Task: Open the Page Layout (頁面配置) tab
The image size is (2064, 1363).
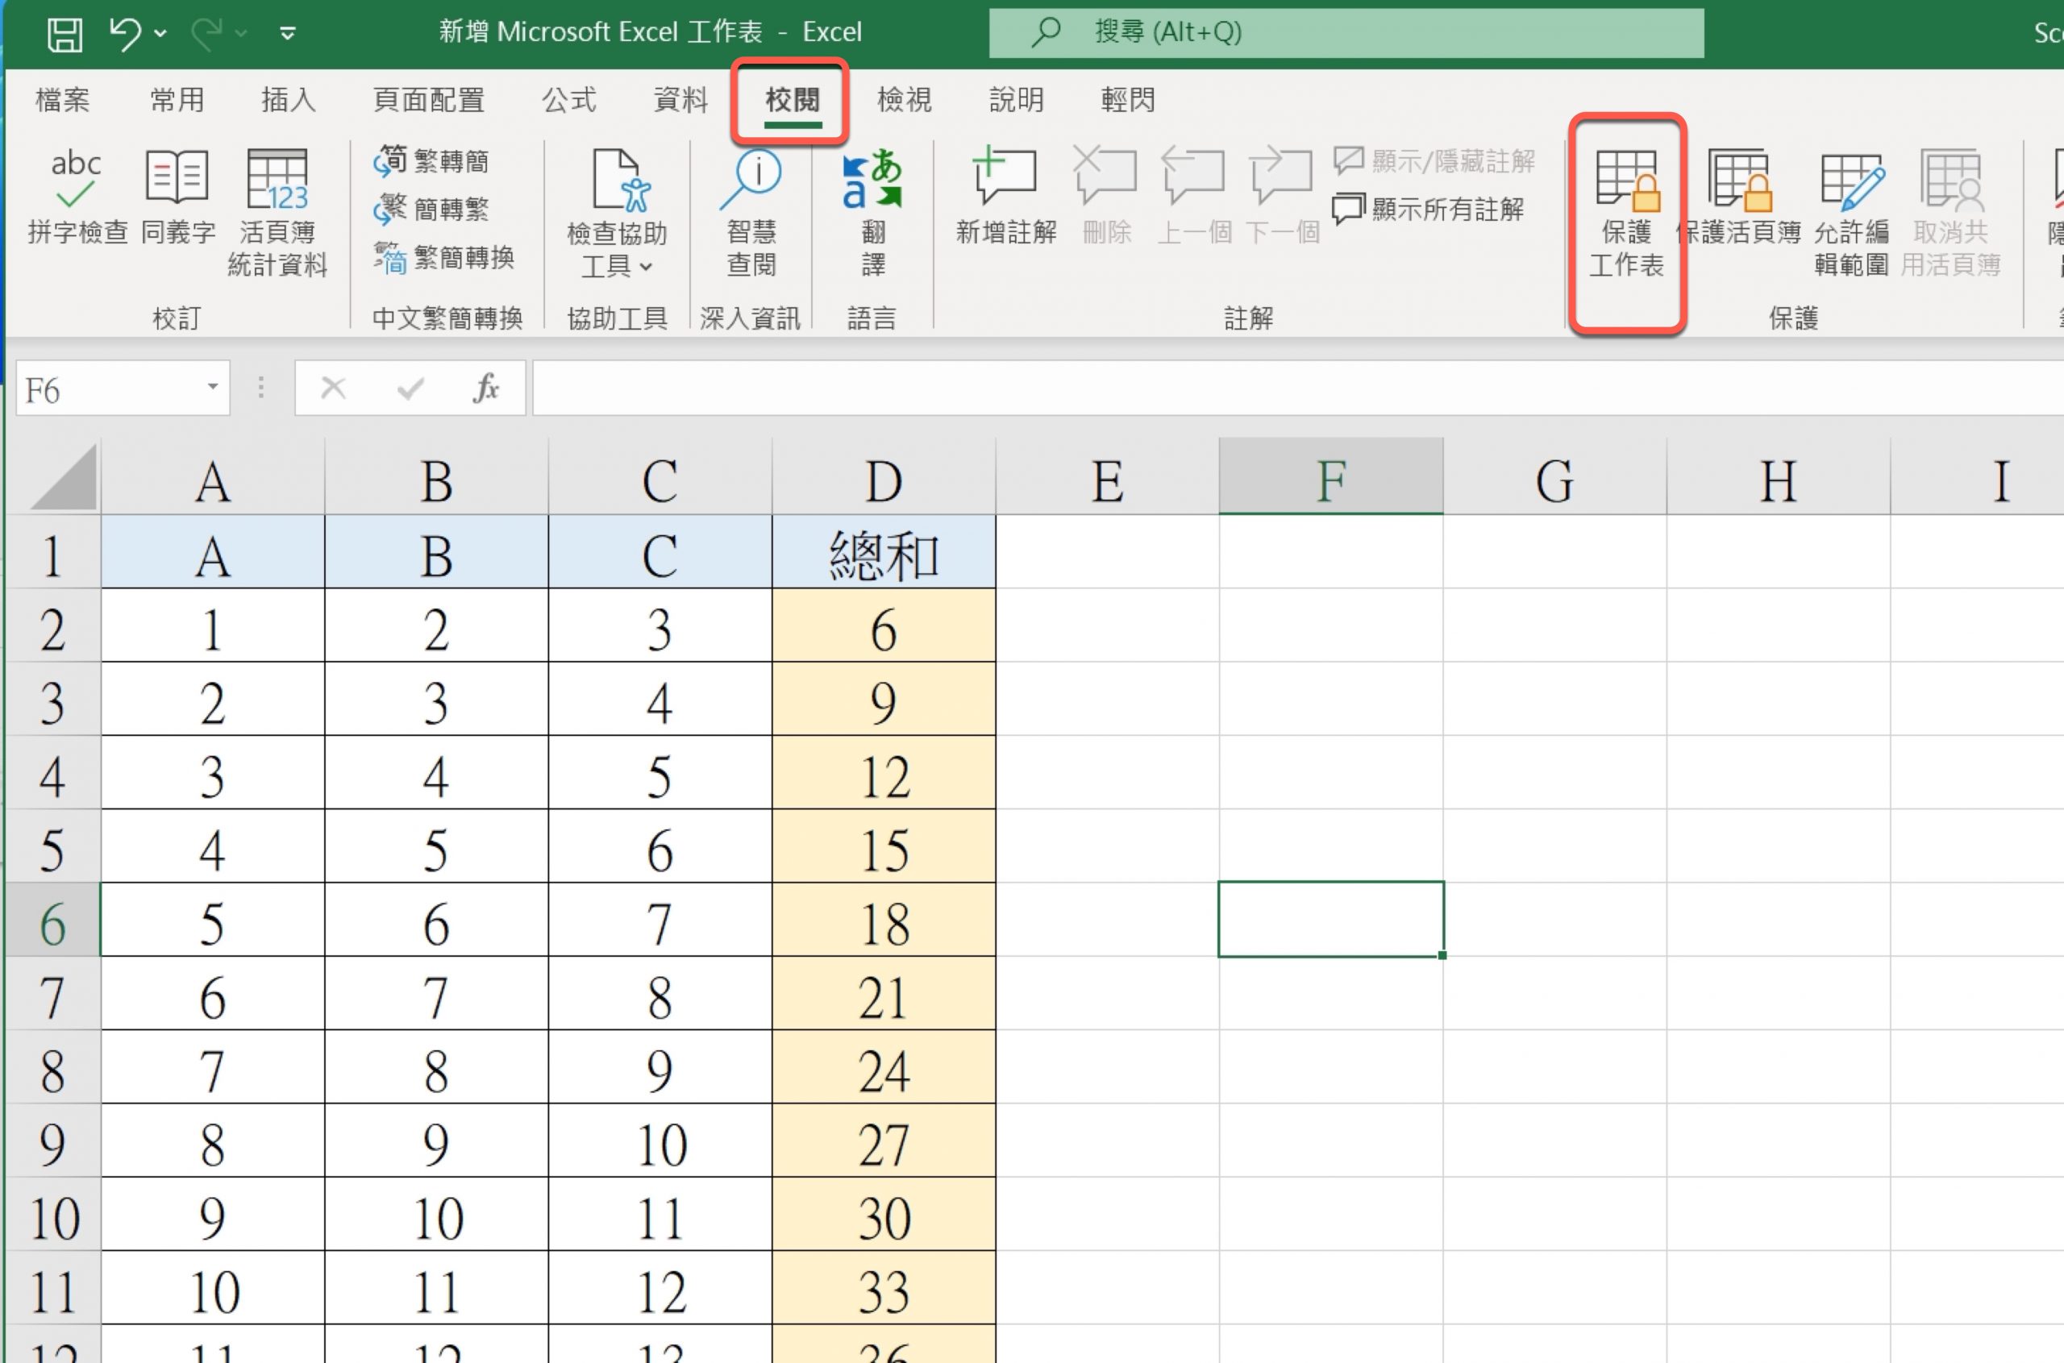Action: (x=429, y=100)
